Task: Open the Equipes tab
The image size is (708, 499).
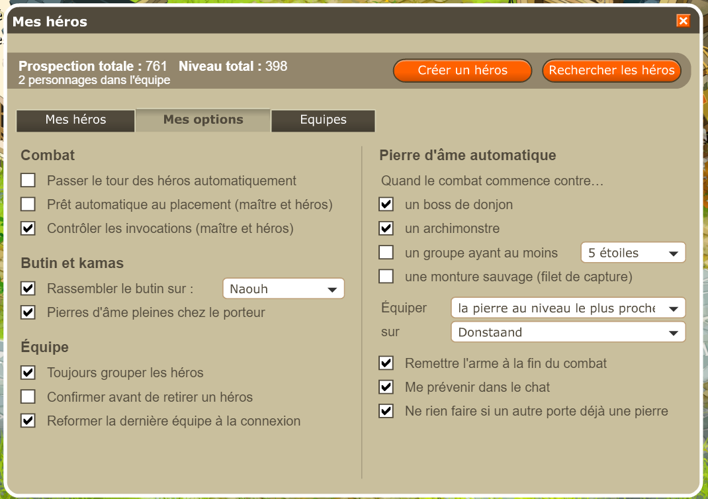Action: pyautogui.click(x=324, y=120)
